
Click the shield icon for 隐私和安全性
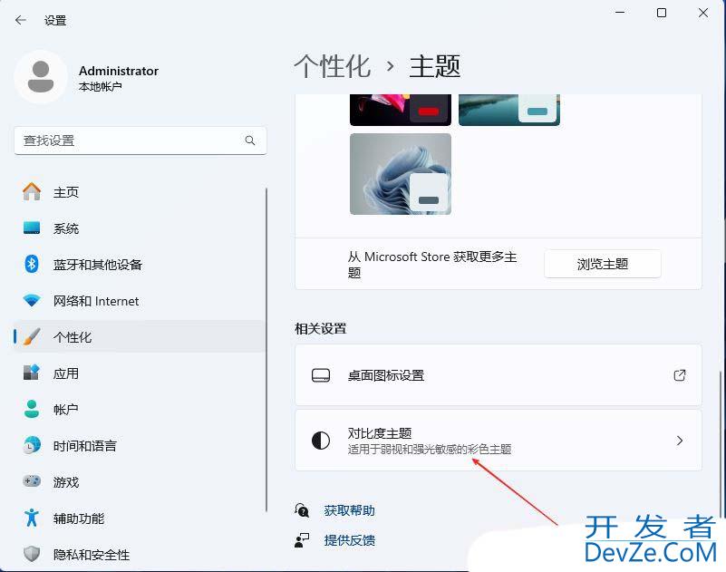coord(32,554)
